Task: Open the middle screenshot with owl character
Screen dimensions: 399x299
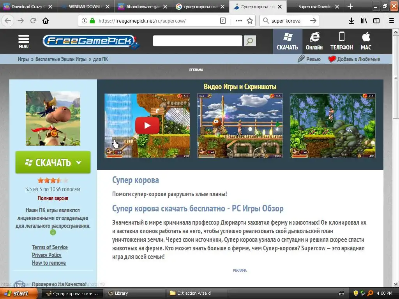Action: (240, 126)
